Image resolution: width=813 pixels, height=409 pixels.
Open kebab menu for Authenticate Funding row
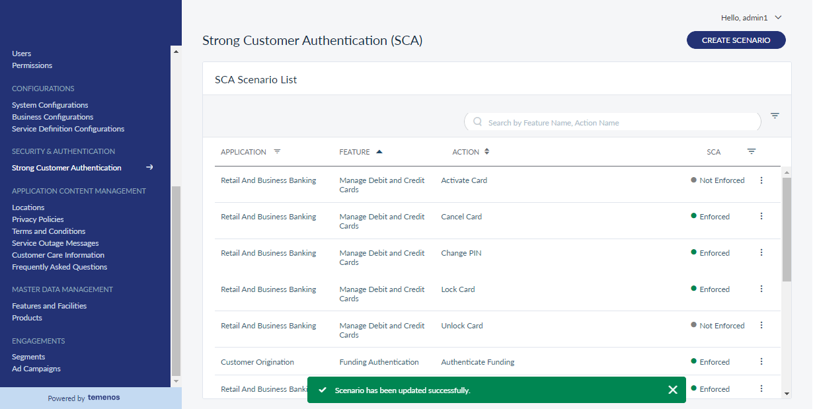[761, 362]
